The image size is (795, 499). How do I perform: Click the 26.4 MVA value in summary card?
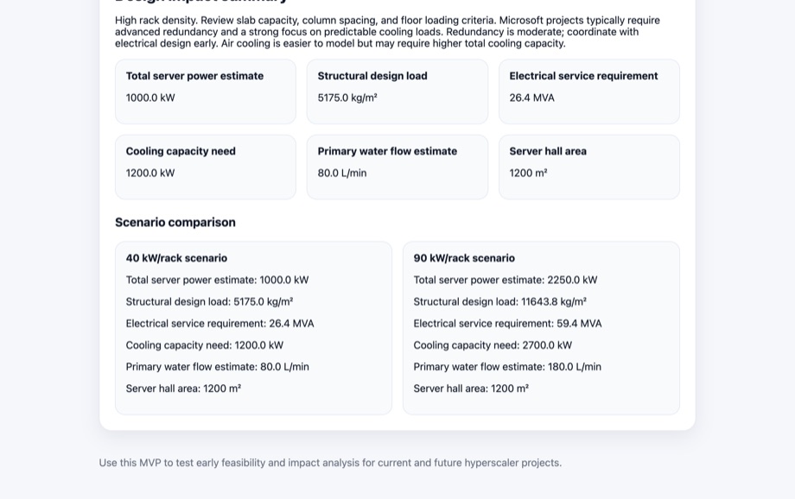pos(531,98)
